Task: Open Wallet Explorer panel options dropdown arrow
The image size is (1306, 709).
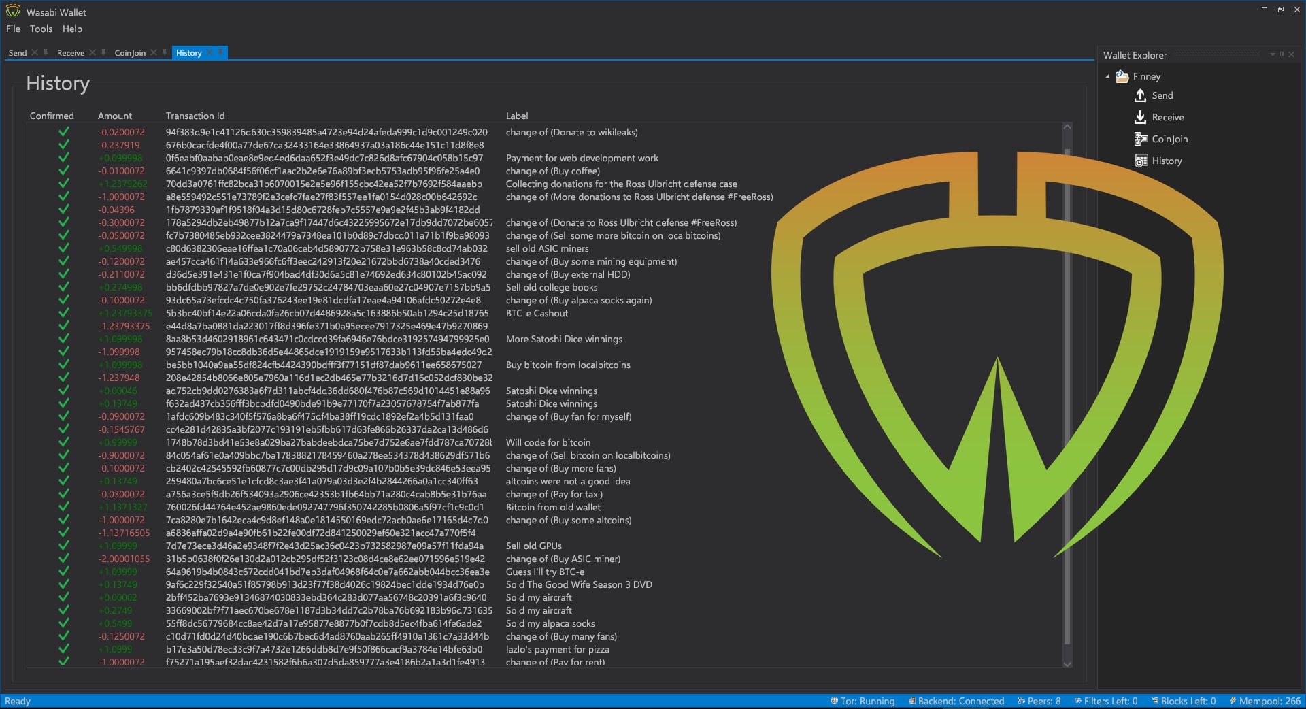Action: (1272, 54)
